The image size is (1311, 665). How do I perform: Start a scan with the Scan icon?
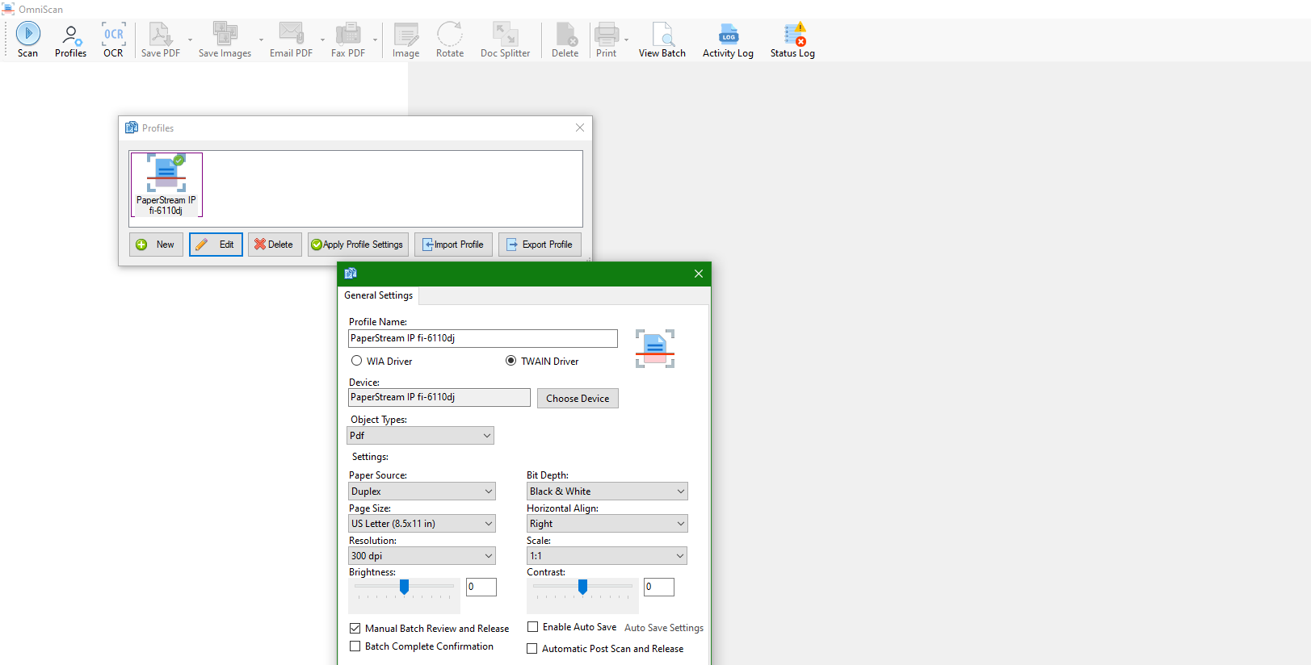pyautogui.click(x=28, y=40)
